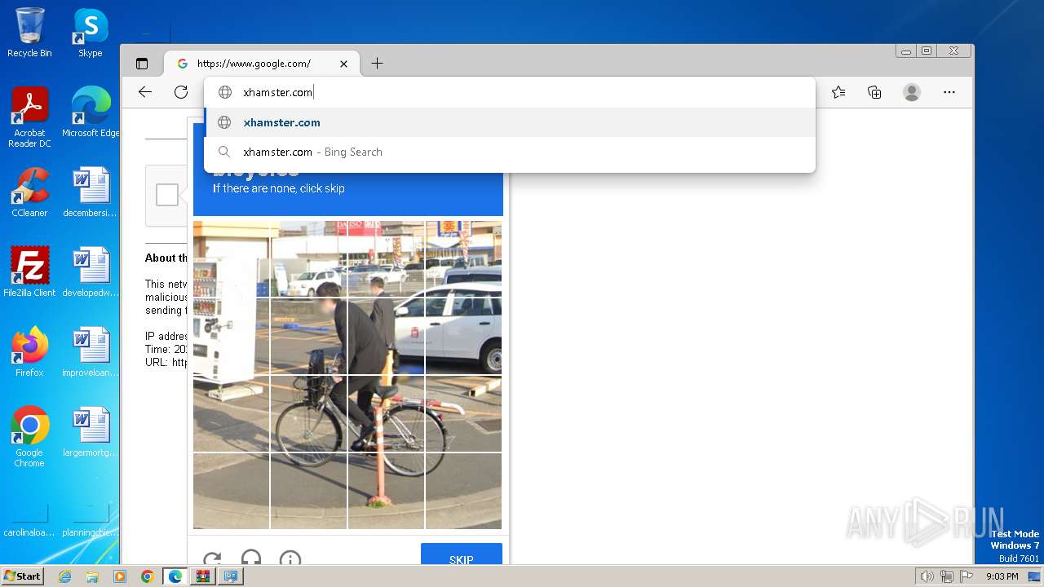Select captcha tile with white taxi
This screenshot has height=587, width=1044.
pyautogui.click(x=463, y=336)
